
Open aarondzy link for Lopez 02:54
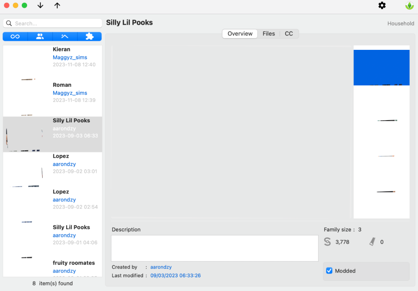(x=64, y=200)
